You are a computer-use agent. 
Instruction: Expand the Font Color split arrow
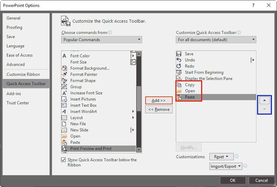(133, 56)
